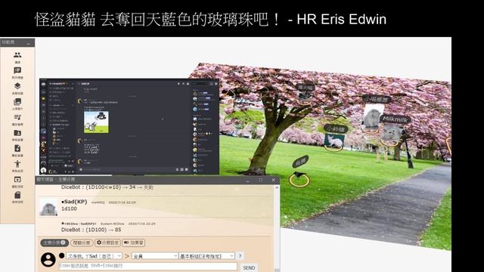The image size is (484, 272).
Task: Toggle the Discord headphone deafen icon
Action: coord(70,172)
